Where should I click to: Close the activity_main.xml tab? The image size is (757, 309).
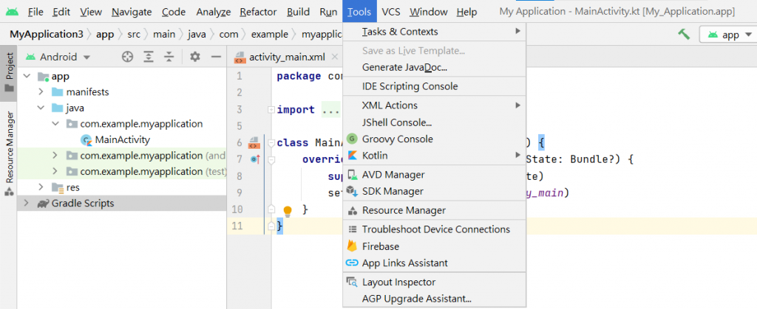point(335,58)
